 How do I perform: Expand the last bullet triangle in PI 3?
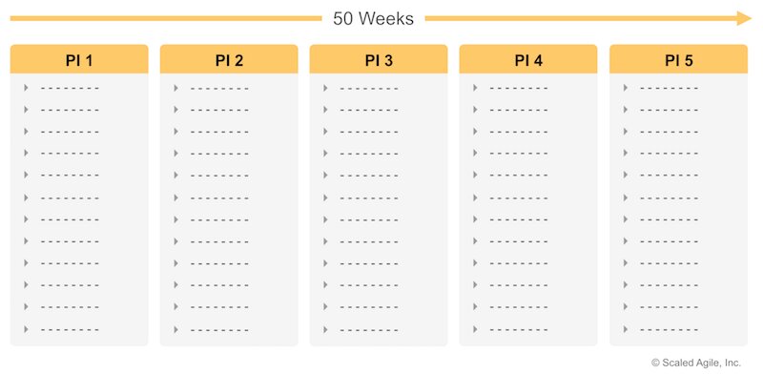tap(325, 329)
